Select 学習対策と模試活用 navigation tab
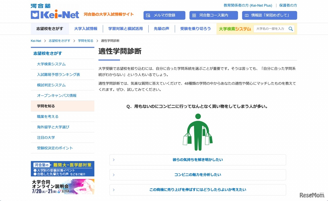Screen dimensions: 328x201 click(126, 29)
